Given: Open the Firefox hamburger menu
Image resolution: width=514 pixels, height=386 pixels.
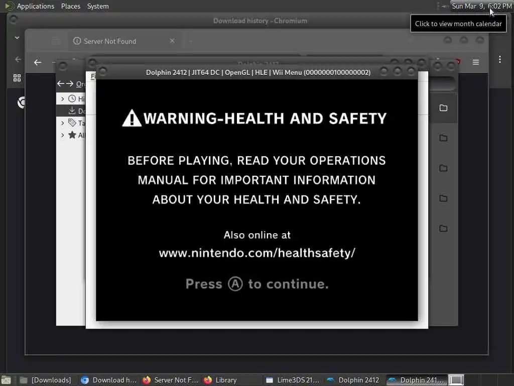Looking at the screenshot, I should point(476,62).
